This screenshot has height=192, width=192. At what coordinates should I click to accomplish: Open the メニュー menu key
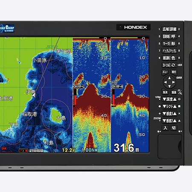tap(165, 72)
